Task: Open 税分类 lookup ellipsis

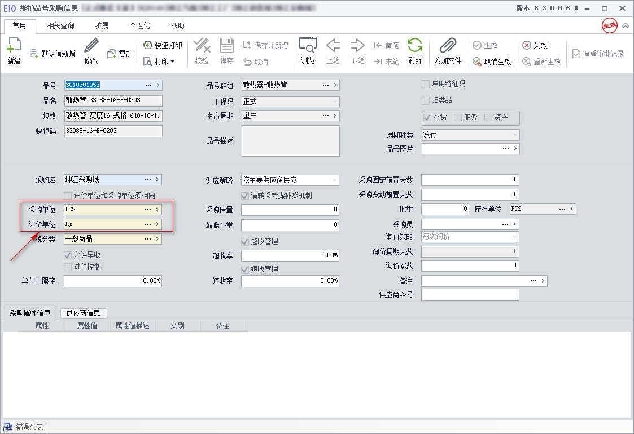Action: coord(147,239)
